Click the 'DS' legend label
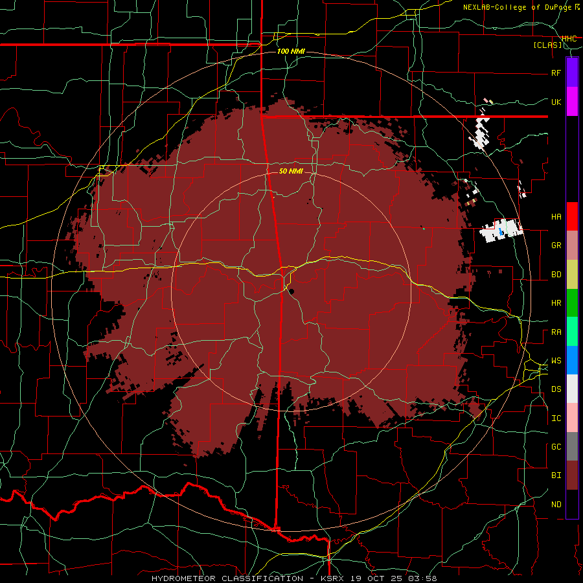Image resolution: width=583 pixels, height=583 pixels. (x=556, y=389)
